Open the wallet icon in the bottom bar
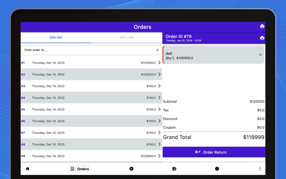 click(174, 169)
